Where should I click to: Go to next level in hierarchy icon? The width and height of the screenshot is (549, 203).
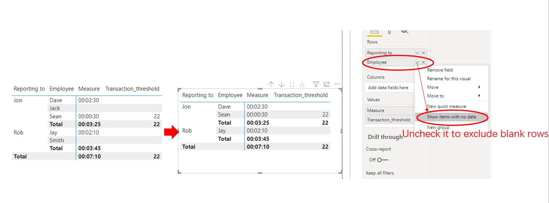(292, 84)
